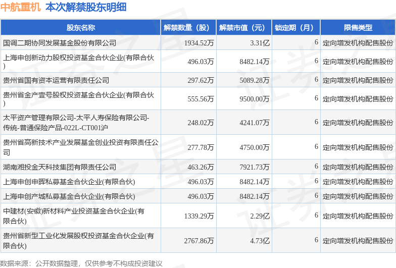Click 定向增发机构配售股份 in 湖南湘投金天 row

(x=358, y=167)
